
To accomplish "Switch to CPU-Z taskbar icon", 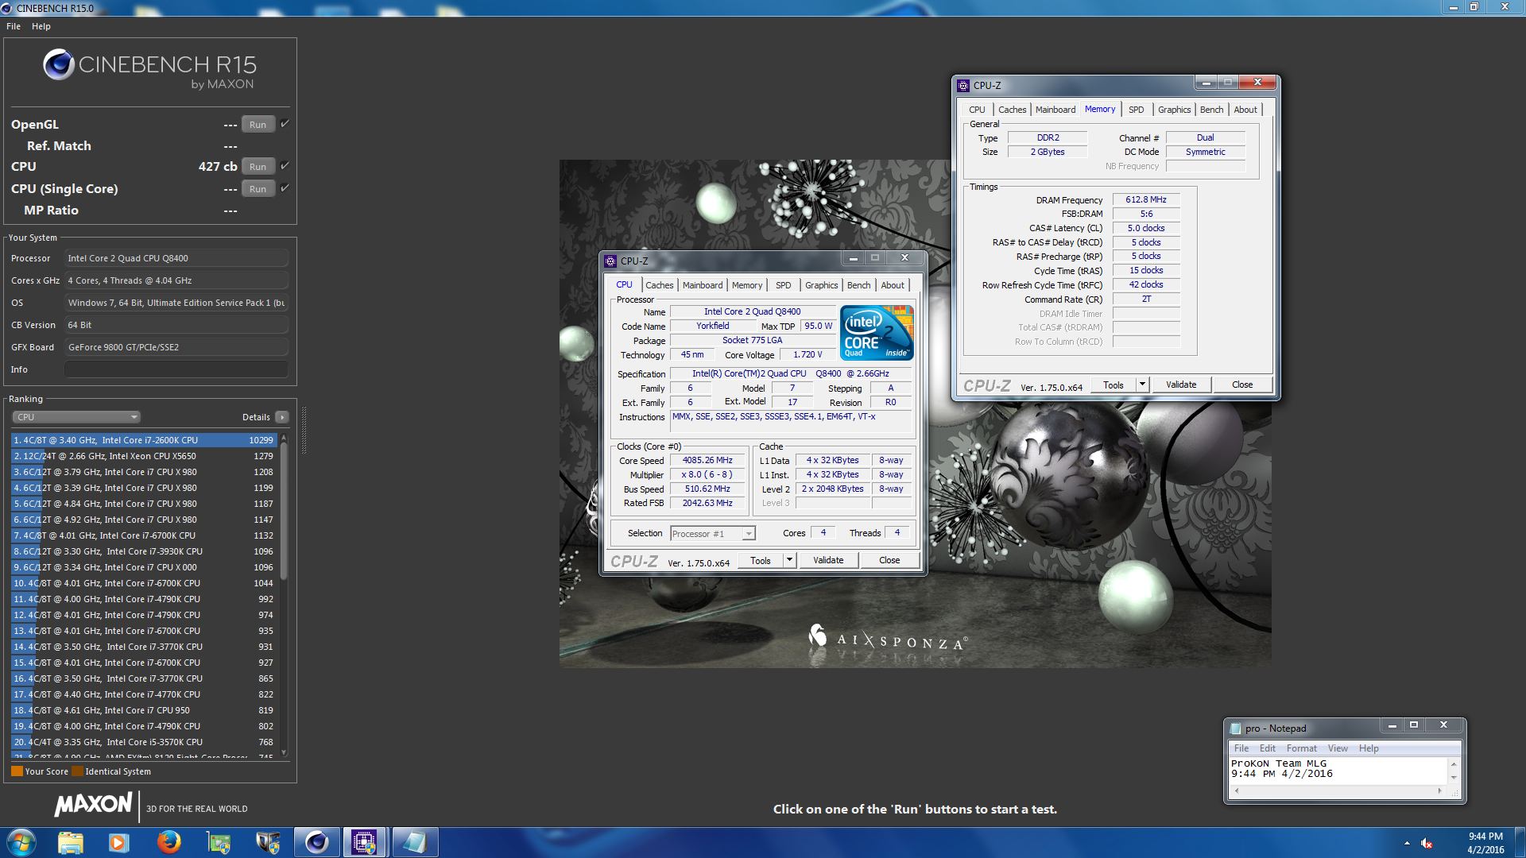I will tap(365, 842).
